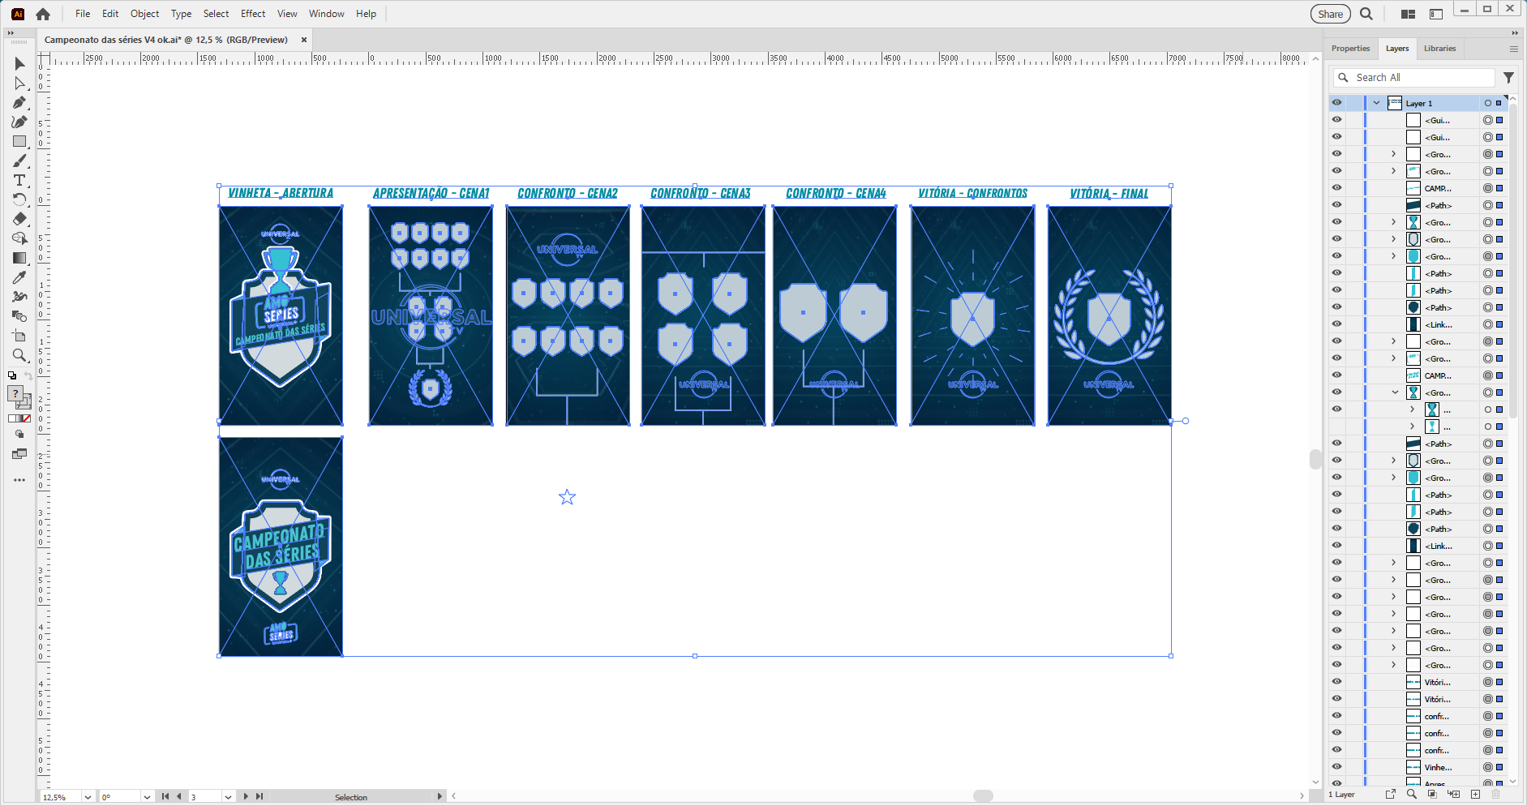This screenshot has width=1527, height=806.
Task: Go to previous artboard button
Action: (x=179, y=797)
